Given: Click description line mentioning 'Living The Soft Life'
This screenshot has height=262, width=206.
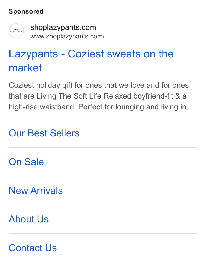Looking at the screenshot, I should coord(98,96).
